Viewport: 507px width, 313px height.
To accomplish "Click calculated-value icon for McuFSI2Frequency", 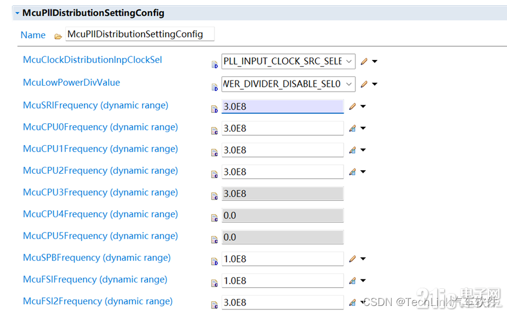I will [x=352, y=302].
